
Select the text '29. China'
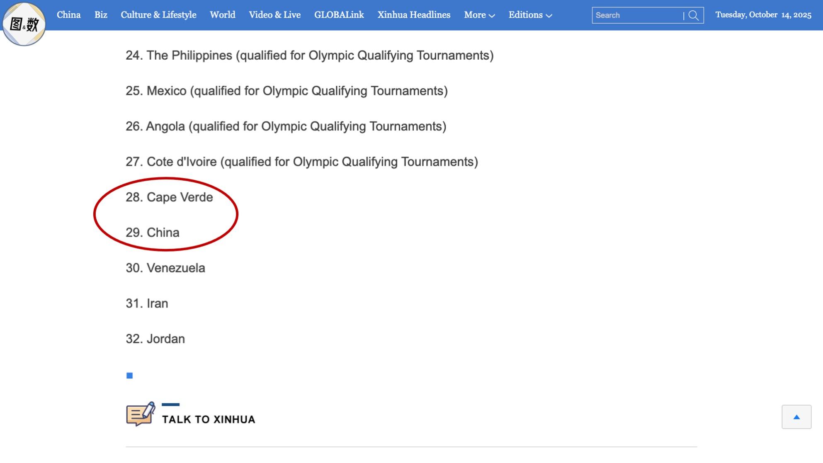(153, 233)
